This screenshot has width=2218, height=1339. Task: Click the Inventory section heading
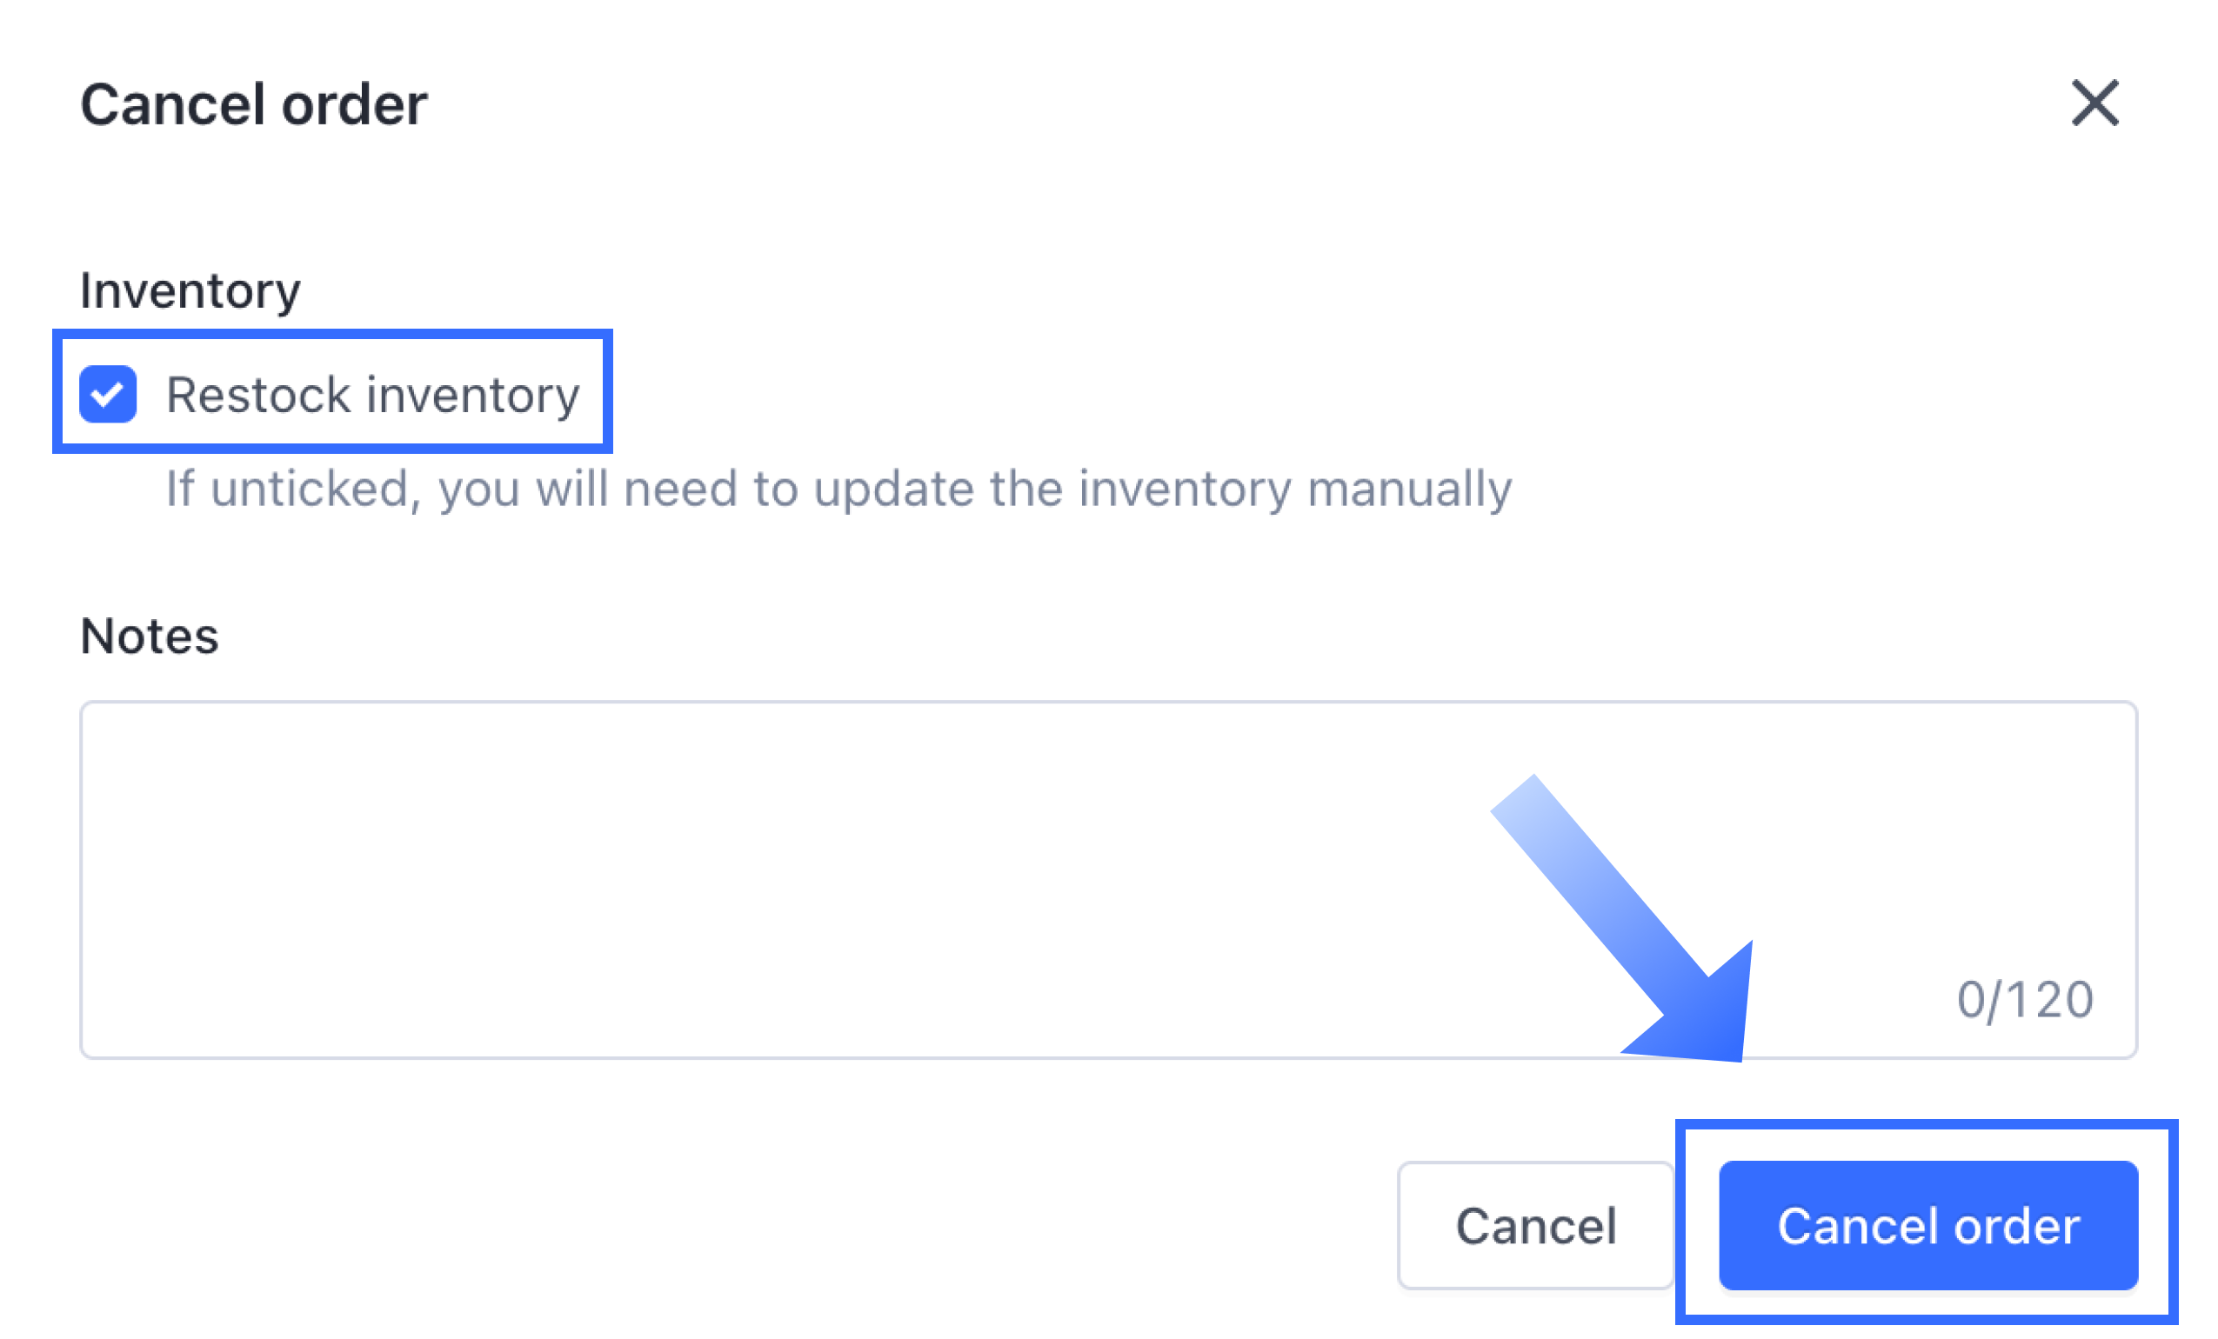[x=190, y=290]
